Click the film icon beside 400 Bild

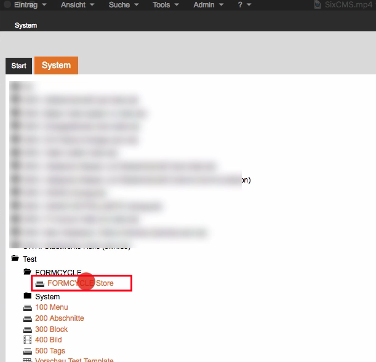pos(27,340)
